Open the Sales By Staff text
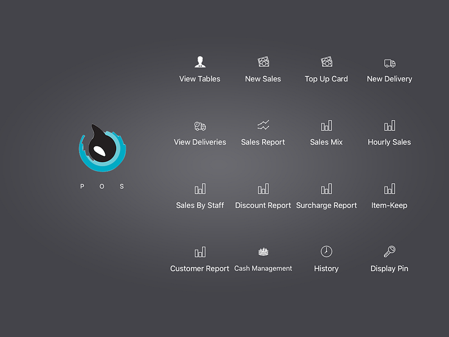The height and width of the screenshot is (337, 449). coord(200,206)
